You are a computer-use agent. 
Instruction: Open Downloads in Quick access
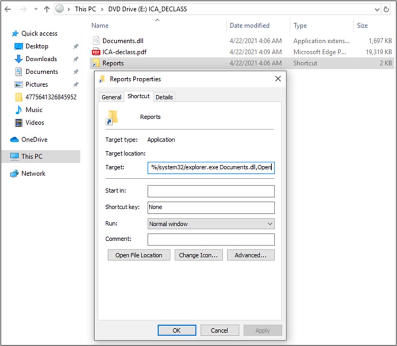pos(41,59)
